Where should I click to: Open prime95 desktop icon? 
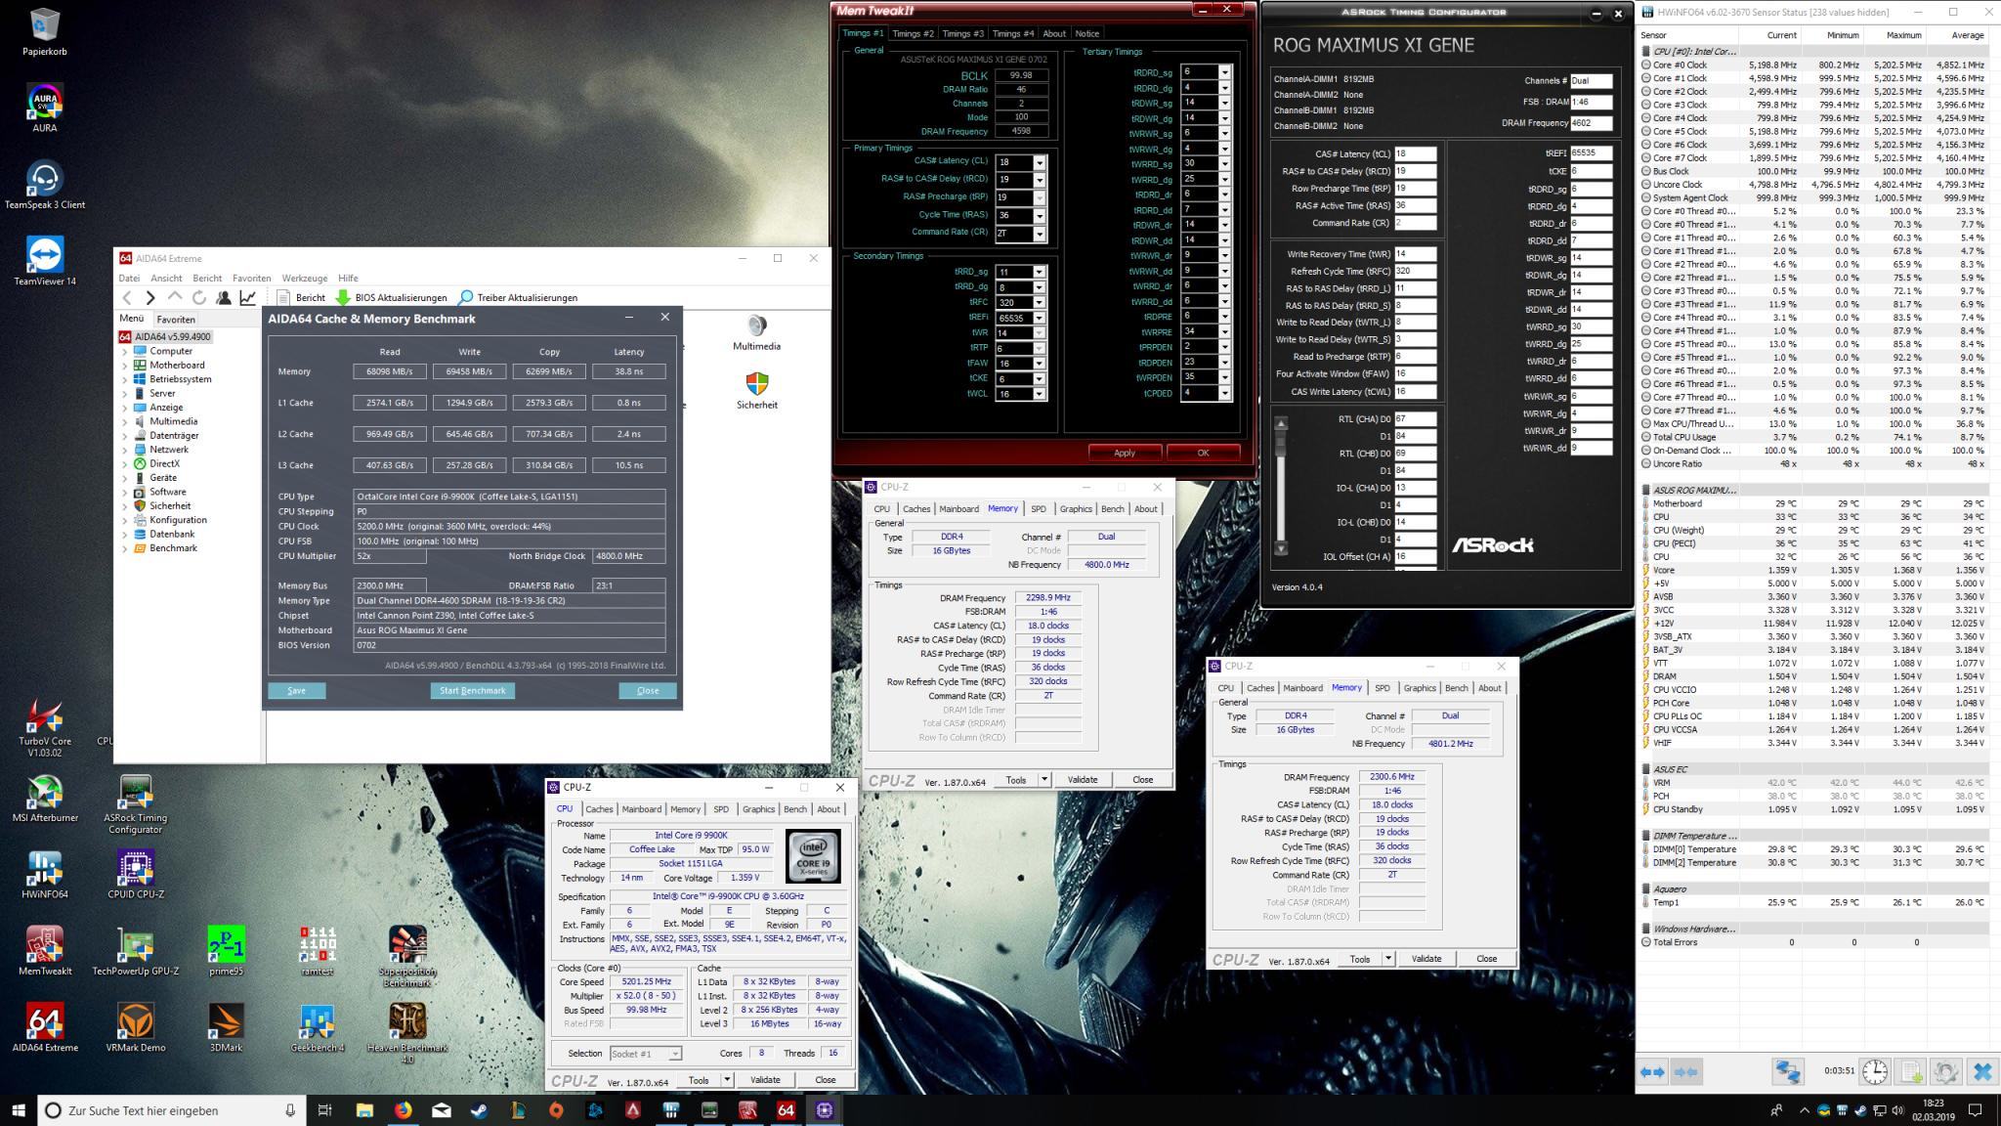click(x=227, y=950)
